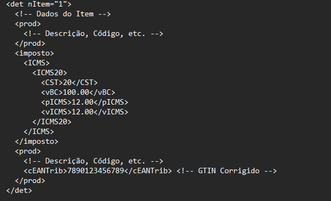Click the closing ICMS20 tag
Screen dimensions: 331x201
52,121
